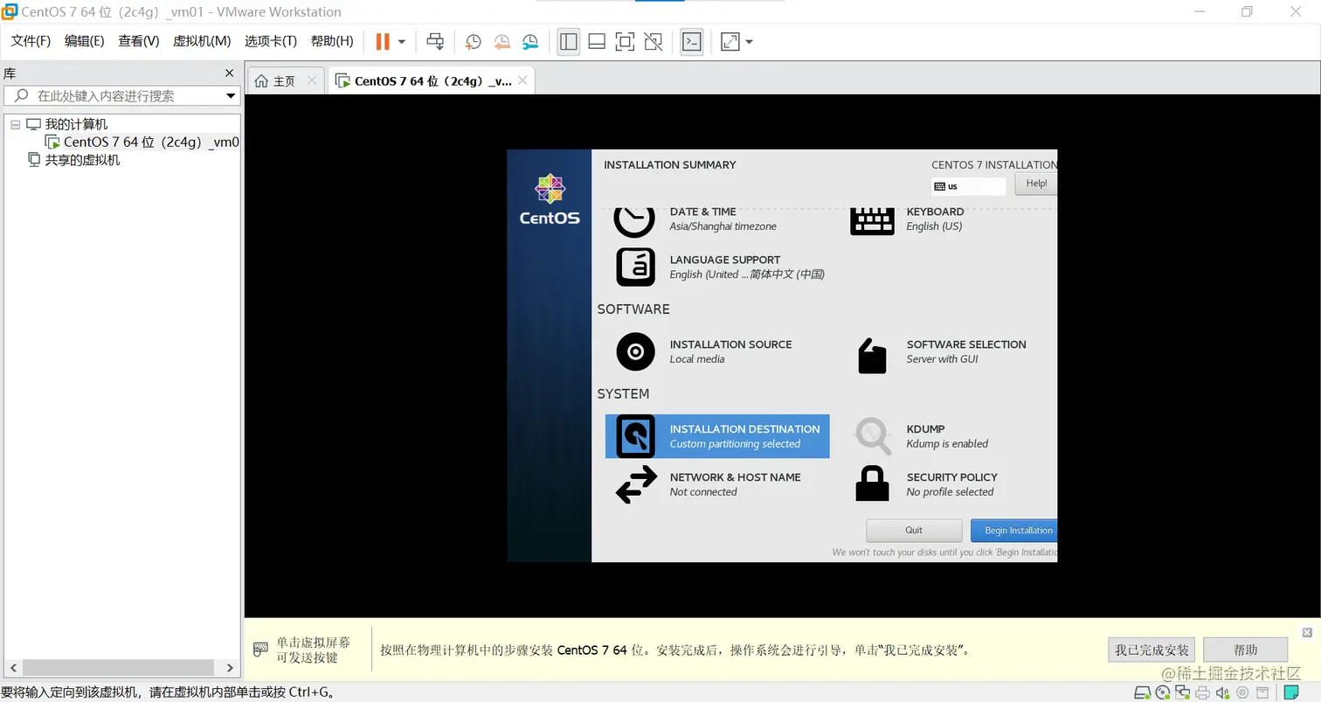Toggle the library sidebar view
This screenshot has height=702, width=1321.
(569, 41)
